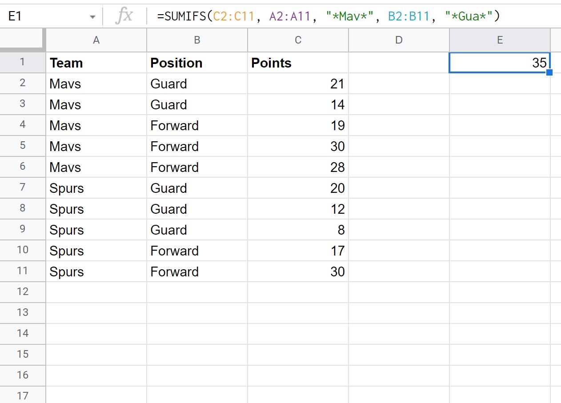Select column E header
The image size is (561, 403).
coord(500,40)
